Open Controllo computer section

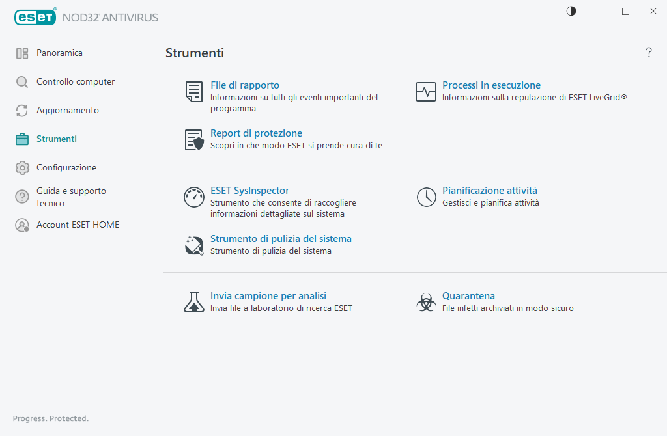pyautogui.click(x=75, y=81)
